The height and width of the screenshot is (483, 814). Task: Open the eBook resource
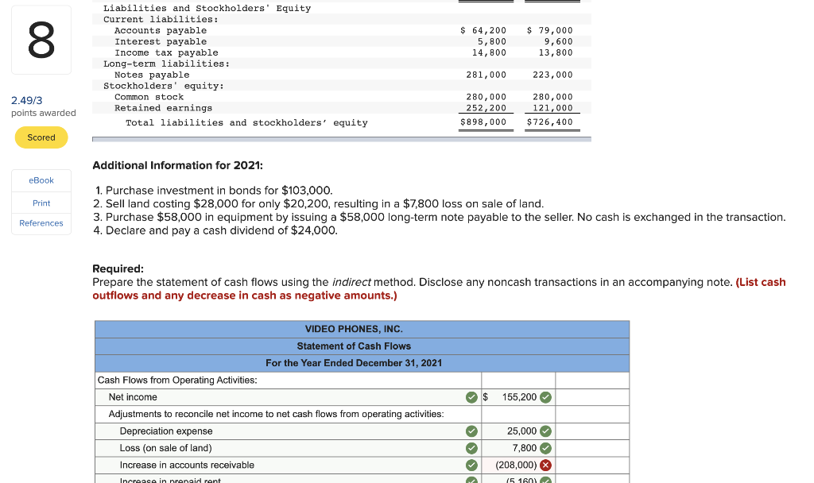[x=41, y=180]
